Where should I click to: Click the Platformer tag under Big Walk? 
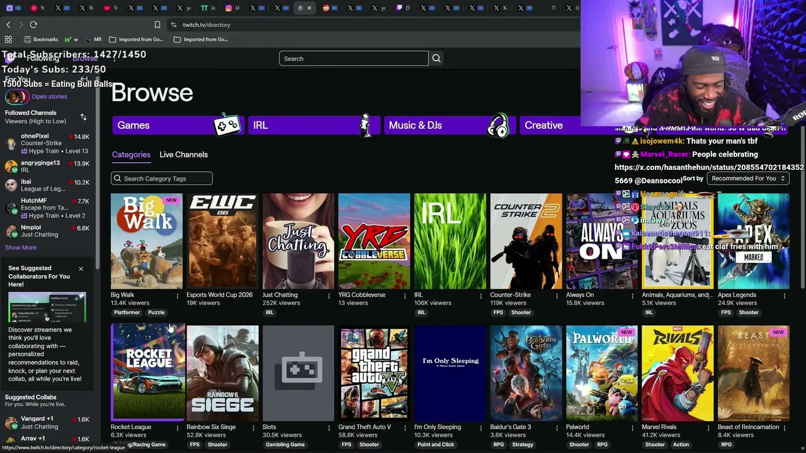pyautogui.click(x=127, y=313)
